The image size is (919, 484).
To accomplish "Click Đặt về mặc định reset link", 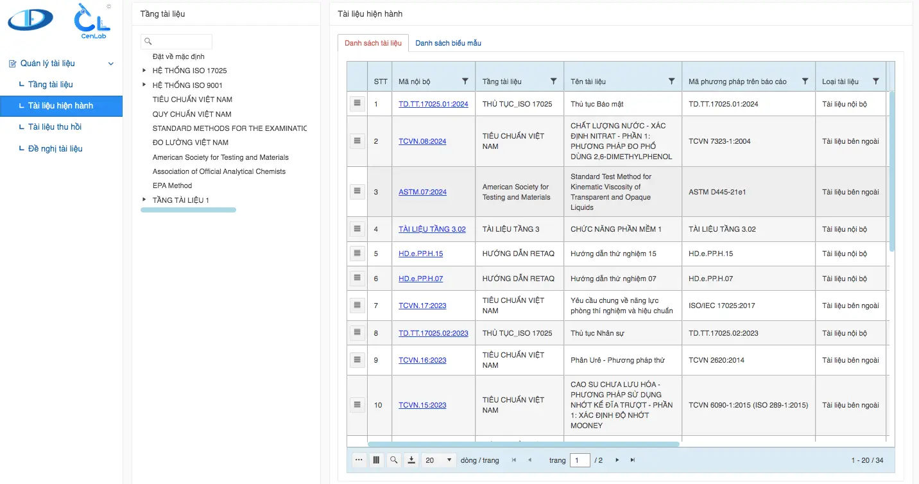I will pos(178,56).
